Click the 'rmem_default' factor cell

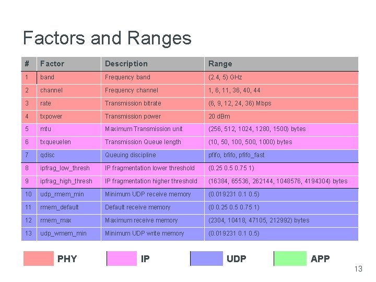pos(60,207)
